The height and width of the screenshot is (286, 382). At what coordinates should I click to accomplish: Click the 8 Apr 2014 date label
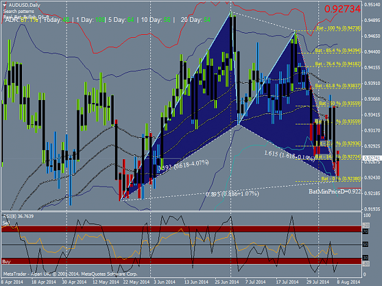pos(12,282)
